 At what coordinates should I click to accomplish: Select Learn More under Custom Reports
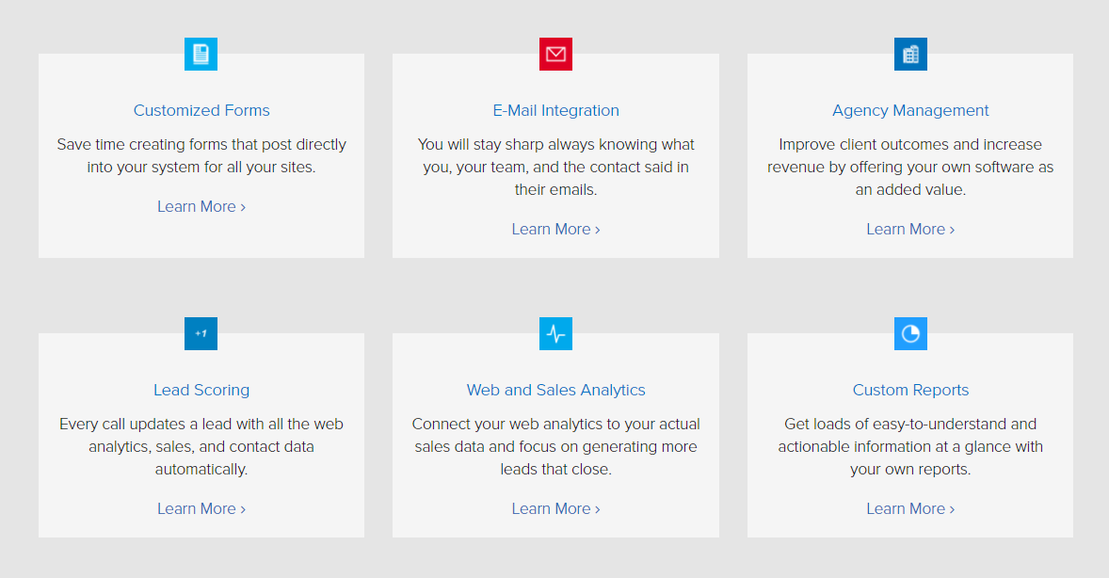[910, 508]
